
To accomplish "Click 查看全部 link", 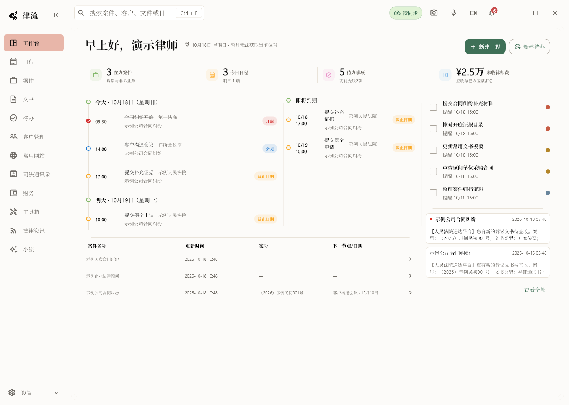I will 535,290.
